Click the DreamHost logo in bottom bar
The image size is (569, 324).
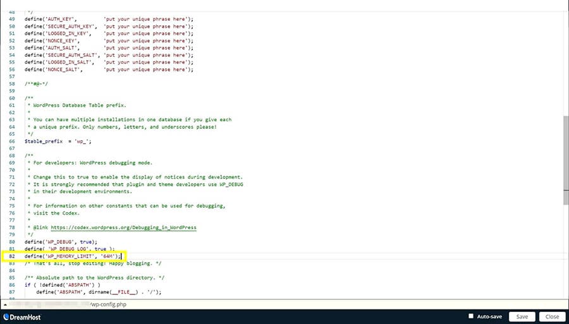[23, 317]
